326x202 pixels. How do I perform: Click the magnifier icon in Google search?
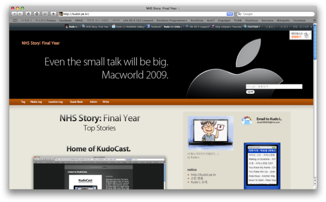240,14
